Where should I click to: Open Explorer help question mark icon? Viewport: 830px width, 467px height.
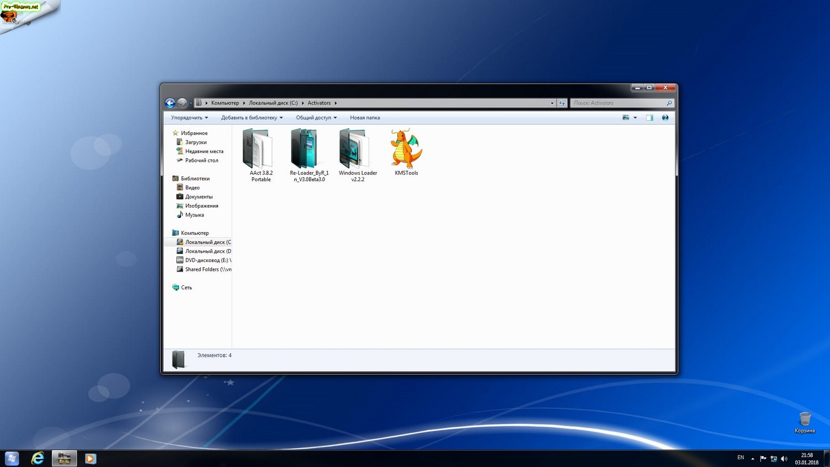(x=665, y=118)
